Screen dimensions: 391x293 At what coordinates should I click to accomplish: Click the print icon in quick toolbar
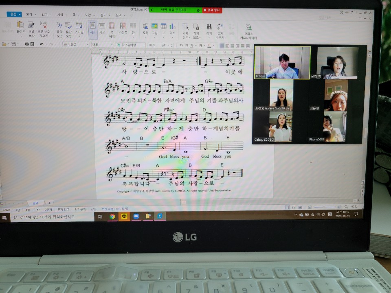[x=27, y=44]
